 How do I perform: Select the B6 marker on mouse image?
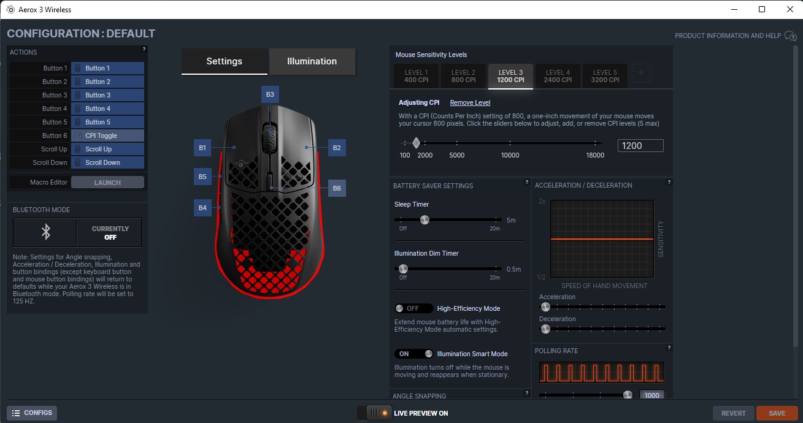[x=337, y=188]
